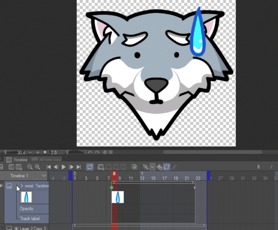The width and height of the screenshot is (278, 230).
Task: Toggle enable keyframes on this layer
Action: coord(167,167)
